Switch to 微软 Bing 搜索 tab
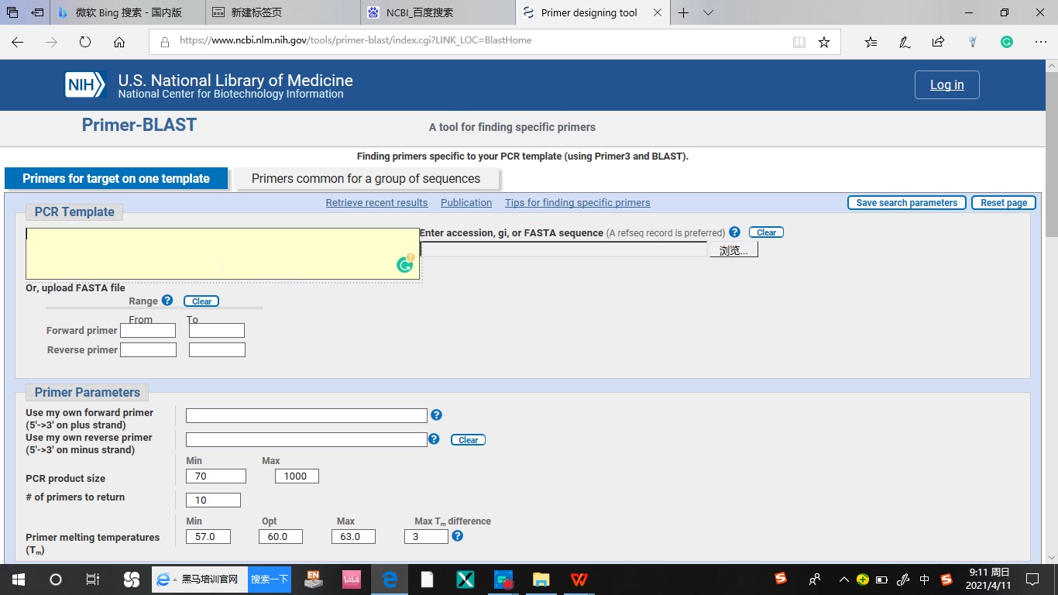The height and width of the screenshot is (595, 1058). pyautogui.click(x=128, y=12)
